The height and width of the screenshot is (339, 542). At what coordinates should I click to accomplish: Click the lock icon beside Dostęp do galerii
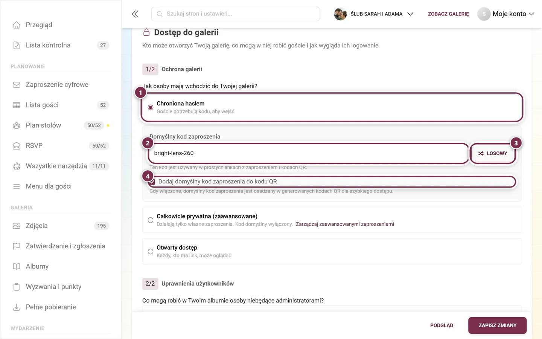point(146,33)
